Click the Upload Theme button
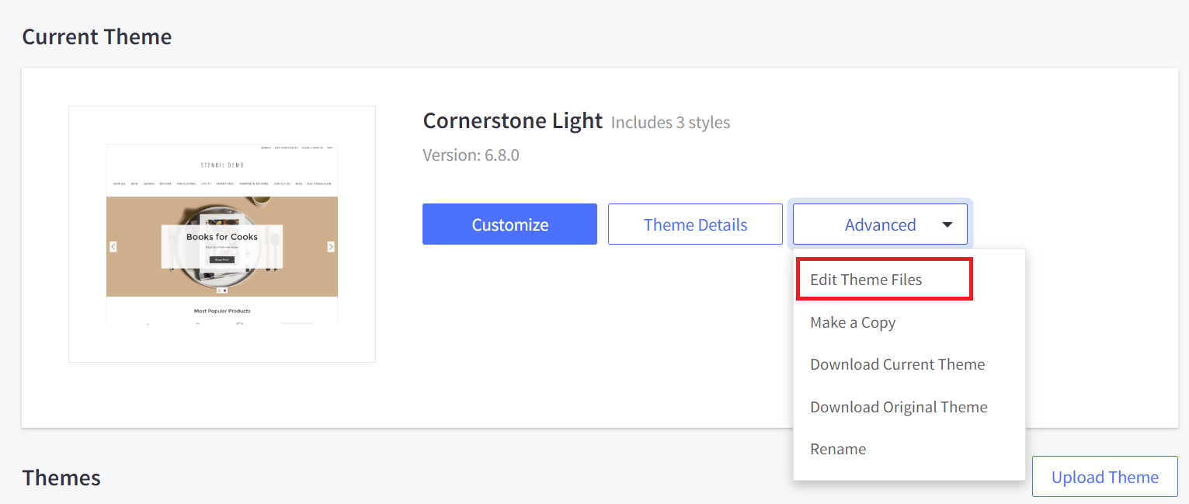Screen dimensions: 1189x504 [x=1104, y=477]
